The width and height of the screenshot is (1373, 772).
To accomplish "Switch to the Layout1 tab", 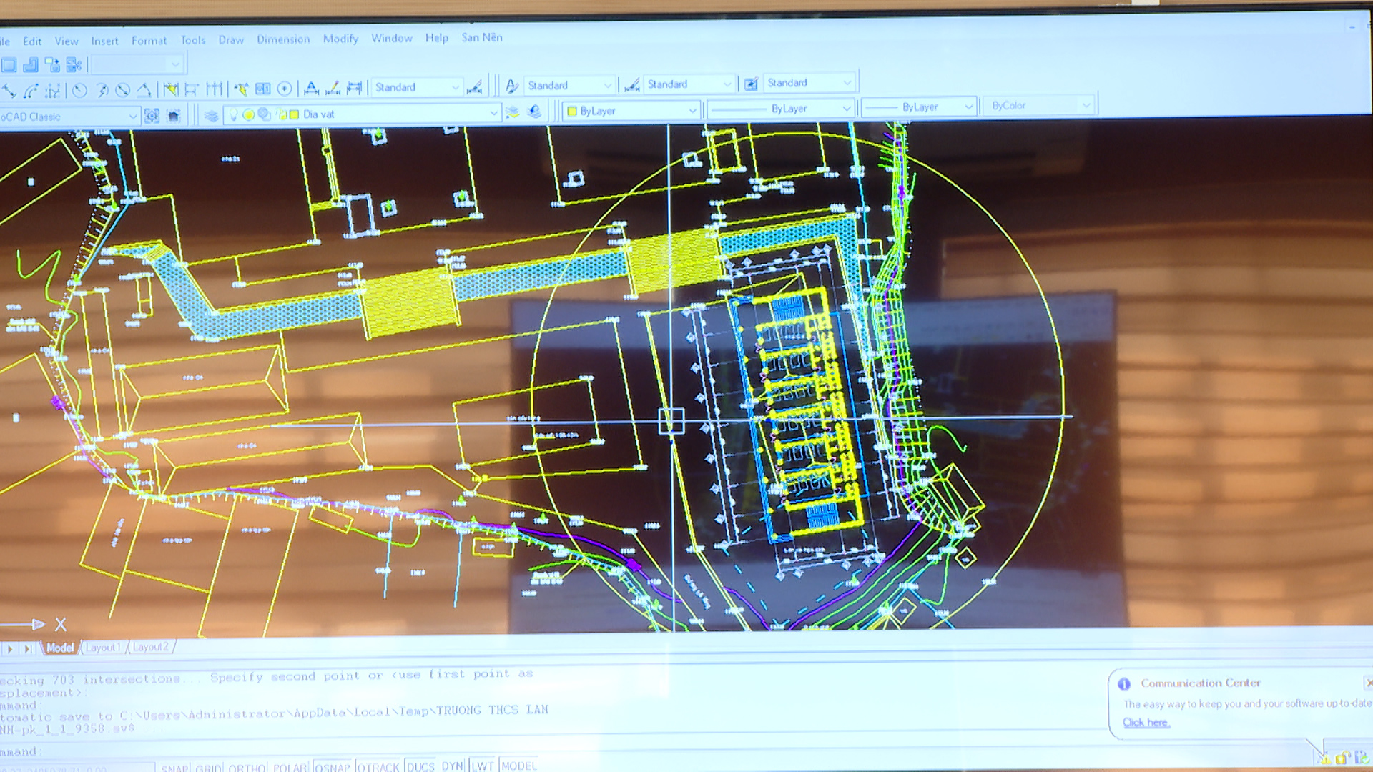I will 102,648.
